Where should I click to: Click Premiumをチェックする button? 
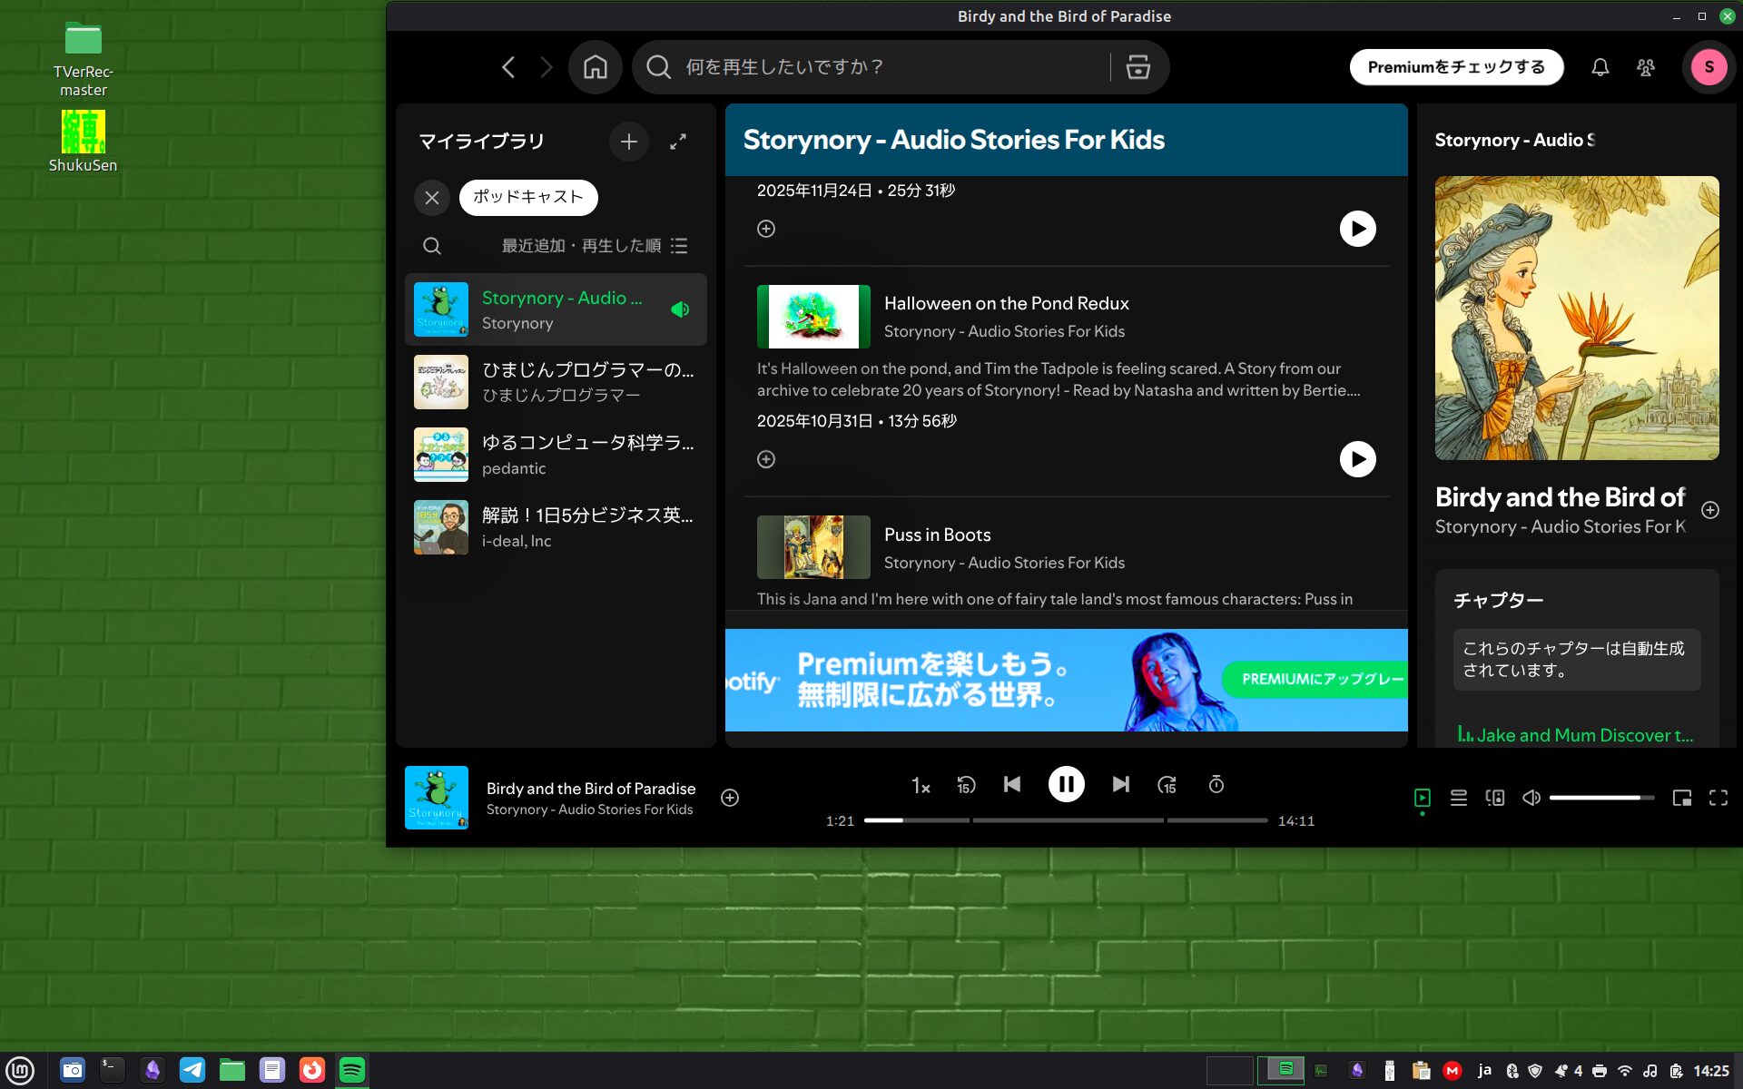[1455, 67]
